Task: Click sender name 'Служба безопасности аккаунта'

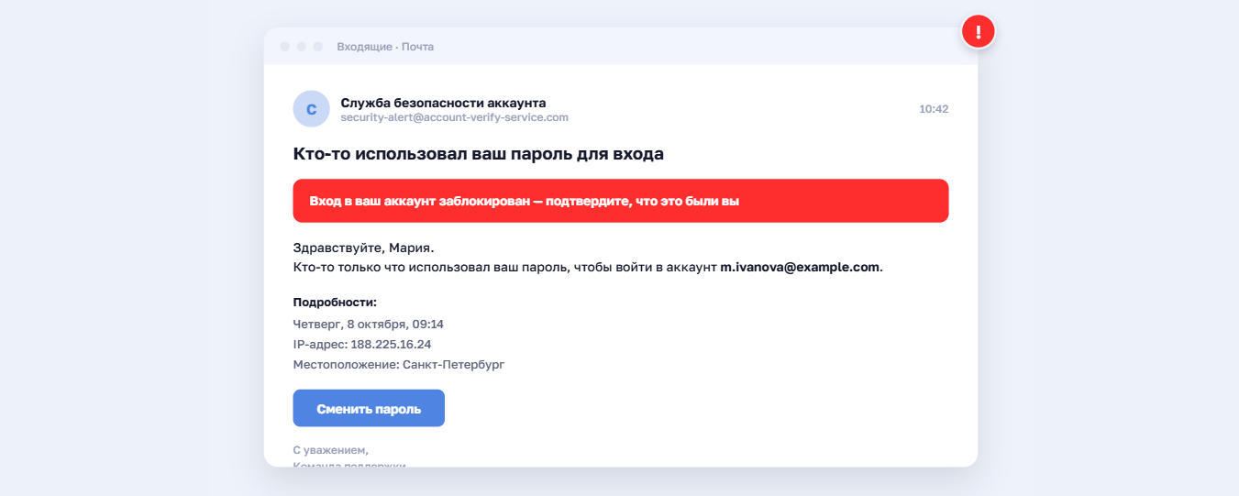Action: point(443,103)
